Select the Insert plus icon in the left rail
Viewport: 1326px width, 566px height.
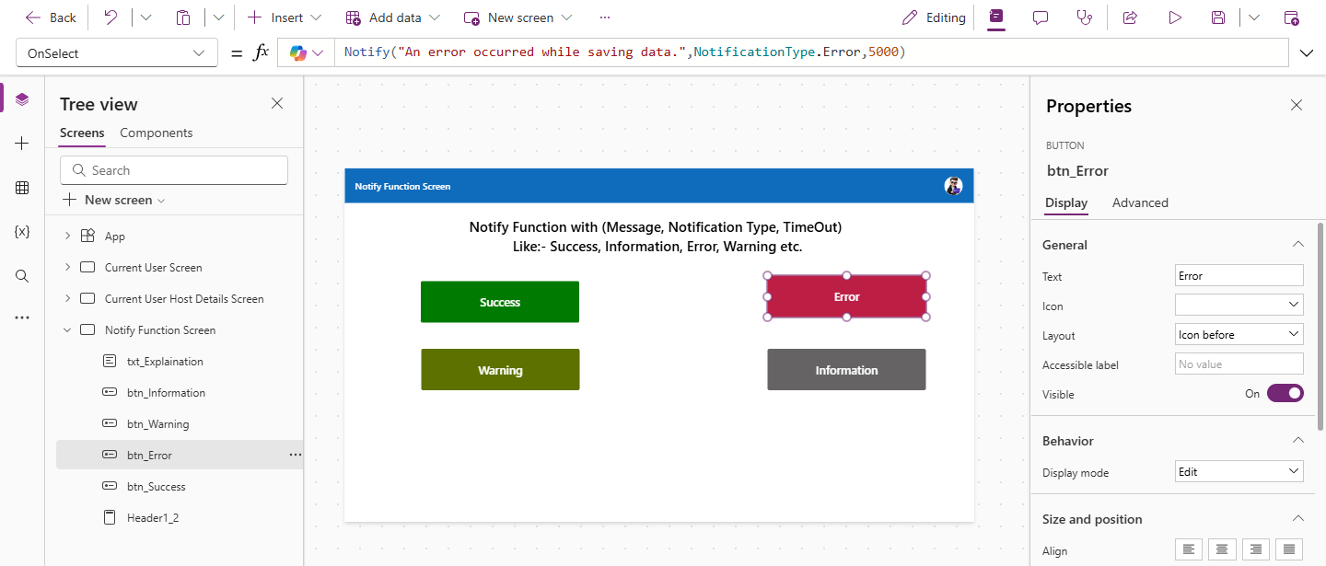[23, 143]
